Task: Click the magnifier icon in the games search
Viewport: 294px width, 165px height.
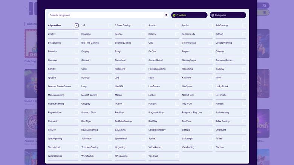Action: pos(166,15)
